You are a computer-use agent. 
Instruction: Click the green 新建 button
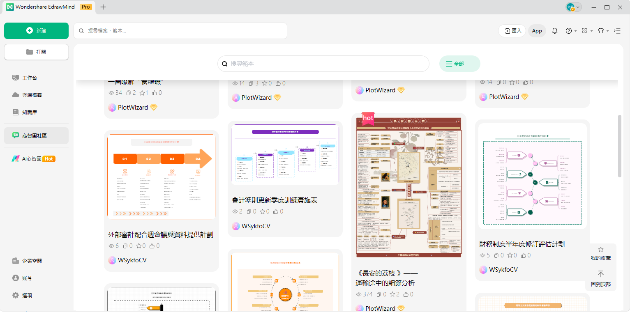tap(36, 31)
